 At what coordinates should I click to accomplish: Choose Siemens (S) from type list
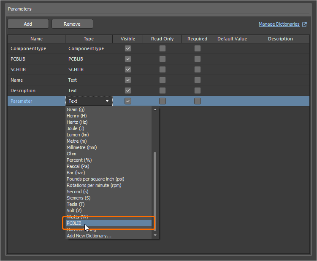(109, 198)
